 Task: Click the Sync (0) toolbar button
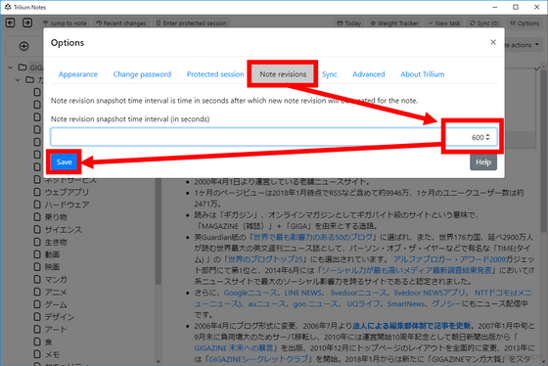[484, 23]
